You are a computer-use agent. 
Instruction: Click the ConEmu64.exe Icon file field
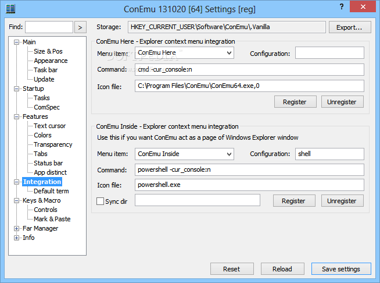(249, 86)
